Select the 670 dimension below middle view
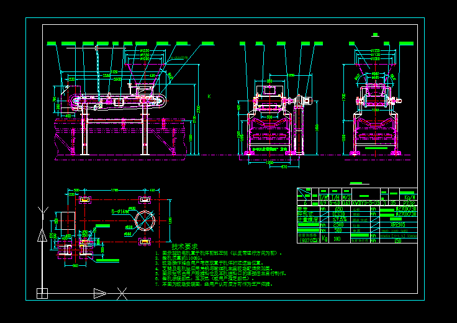 (x=284, y=167)
